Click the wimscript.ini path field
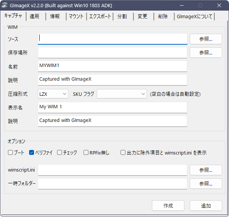Screen dimensions: 229x217 coord(113,170)
